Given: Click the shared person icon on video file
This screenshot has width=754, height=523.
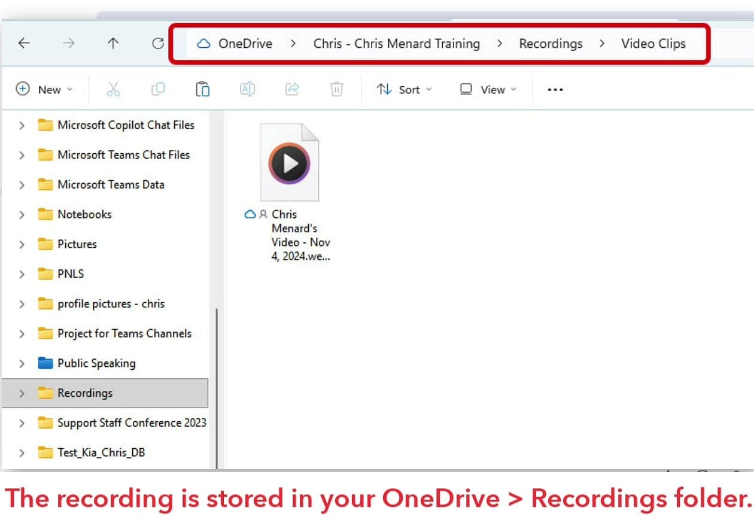Looking at the screenshot, I should coord(263,214).
